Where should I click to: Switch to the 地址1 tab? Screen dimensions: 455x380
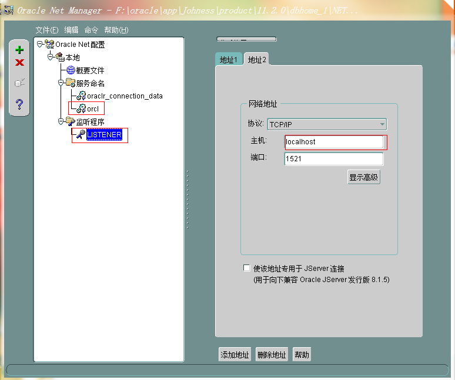228,60
